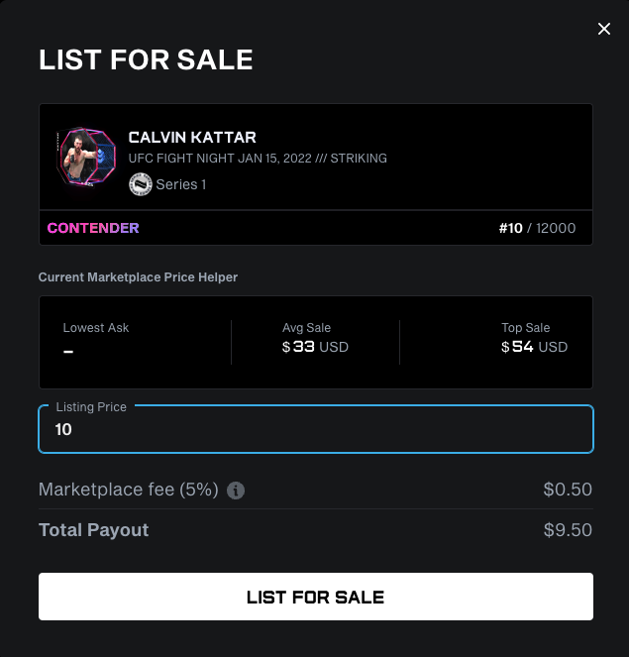
Task: Click the marketplace fee info icon
Action: pos(236,491)
